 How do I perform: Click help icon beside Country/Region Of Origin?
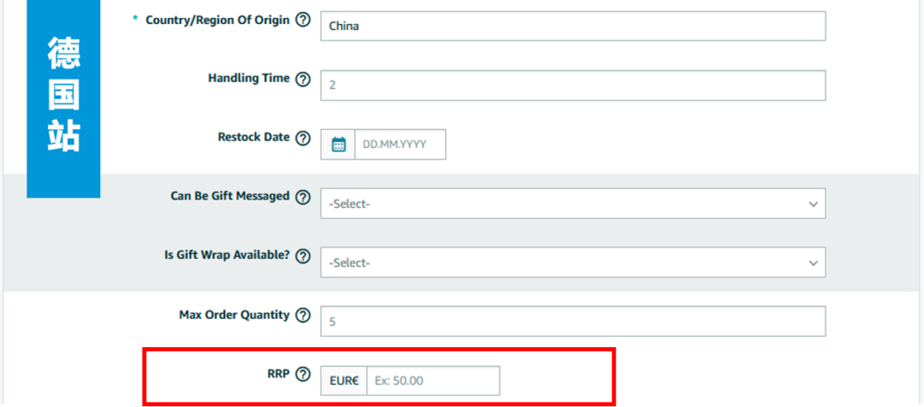[x=302, y=20]
